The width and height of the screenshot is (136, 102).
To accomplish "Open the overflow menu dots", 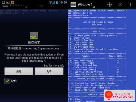I will [131, 5].
